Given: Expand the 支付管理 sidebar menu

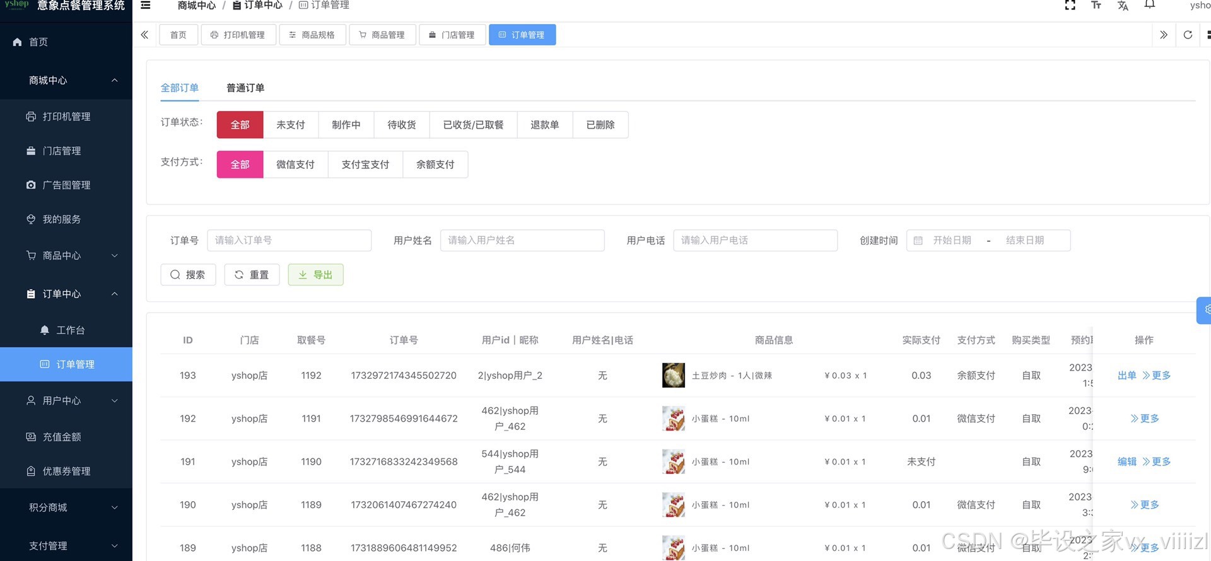Looking at the screenshot, I should (66, 546).
